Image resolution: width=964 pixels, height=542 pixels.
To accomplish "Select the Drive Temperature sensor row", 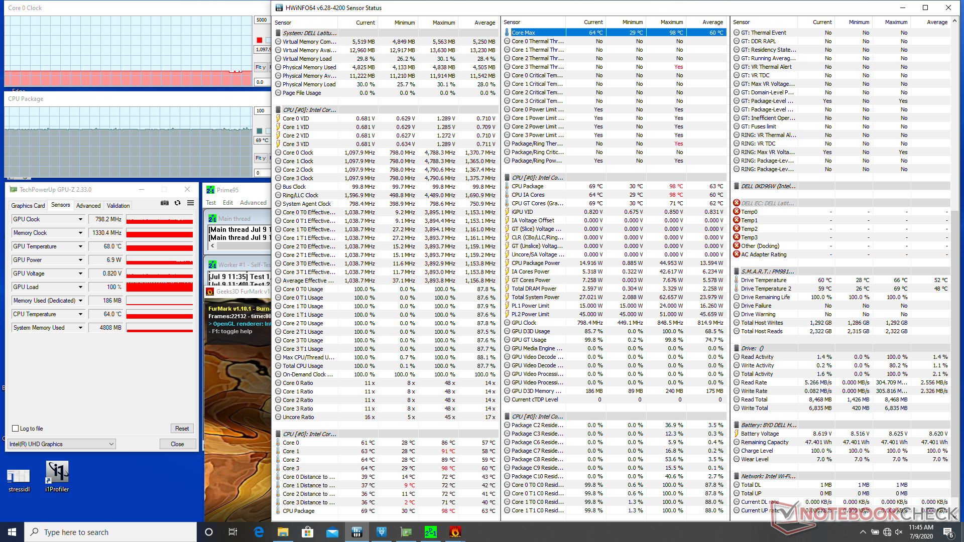I will click(841, 280).
